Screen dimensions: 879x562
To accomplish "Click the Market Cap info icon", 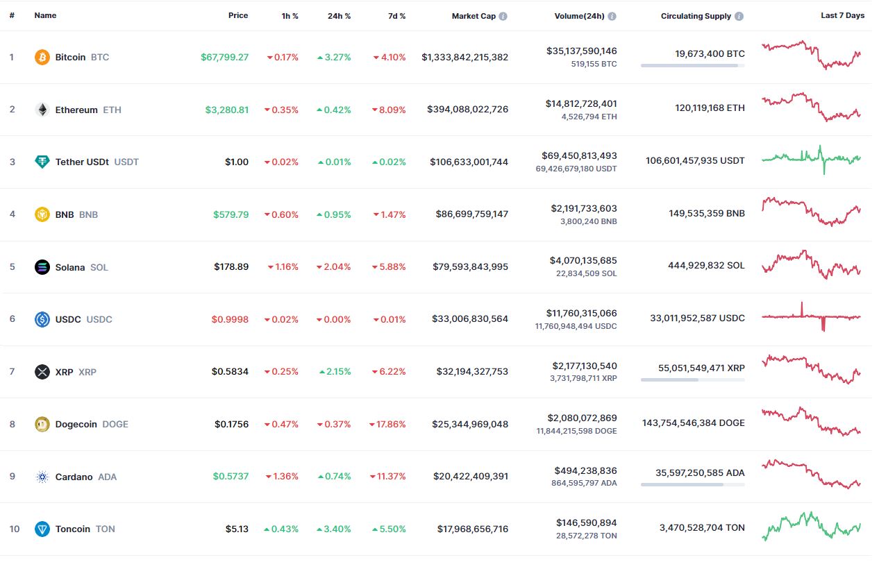I will pos(503,16).
